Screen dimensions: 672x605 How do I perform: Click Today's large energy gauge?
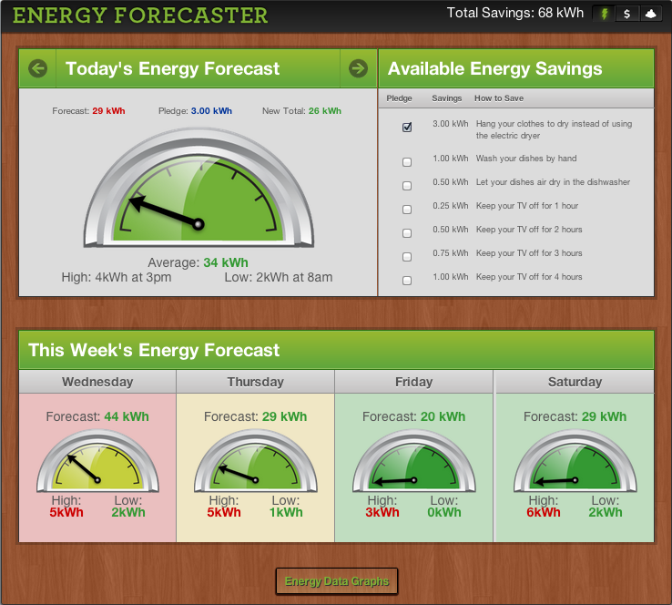click(x=199, y=188)
